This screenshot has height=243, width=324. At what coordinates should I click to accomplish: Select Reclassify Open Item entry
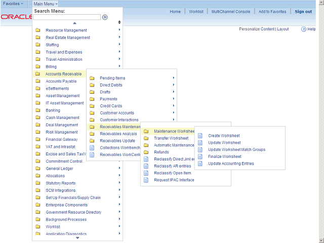click(173, 173)
